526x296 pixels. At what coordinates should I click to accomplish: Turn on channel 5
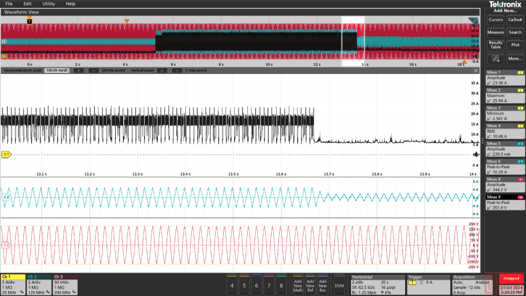[x=244, y=285]
